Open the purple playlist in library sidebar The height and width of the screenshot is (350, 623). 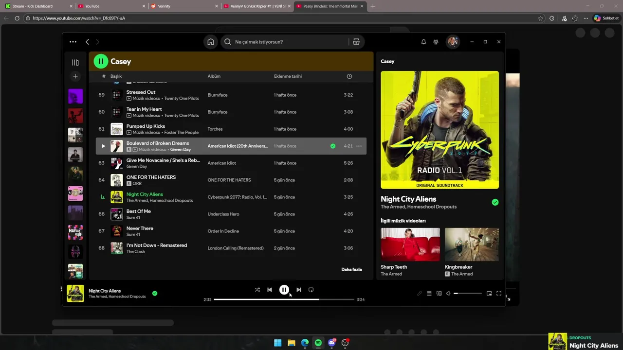pyautogui.click(x=75, y=96)
